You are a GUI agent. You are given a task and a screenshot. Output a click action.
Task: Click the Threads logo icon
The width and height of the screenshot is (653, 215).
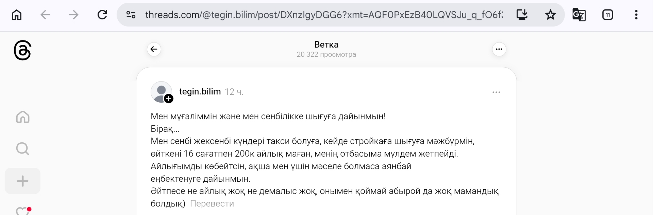coord(22,50)
